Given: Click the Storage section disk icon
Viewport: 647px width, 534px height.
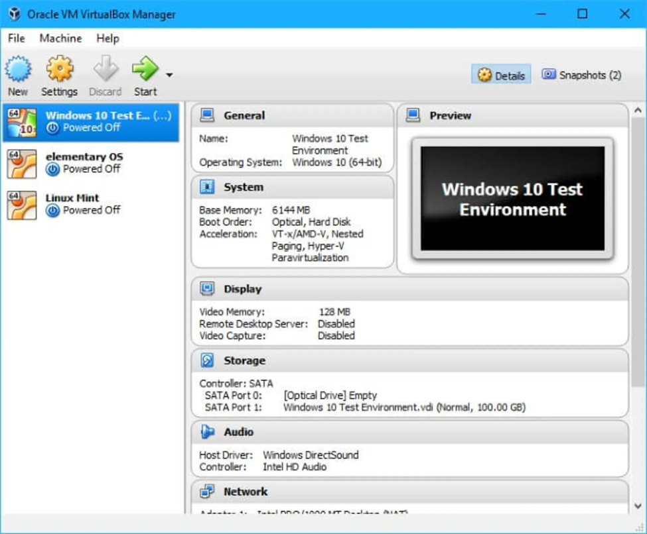Looking at the screenshot, I should (x=208, y=360).
